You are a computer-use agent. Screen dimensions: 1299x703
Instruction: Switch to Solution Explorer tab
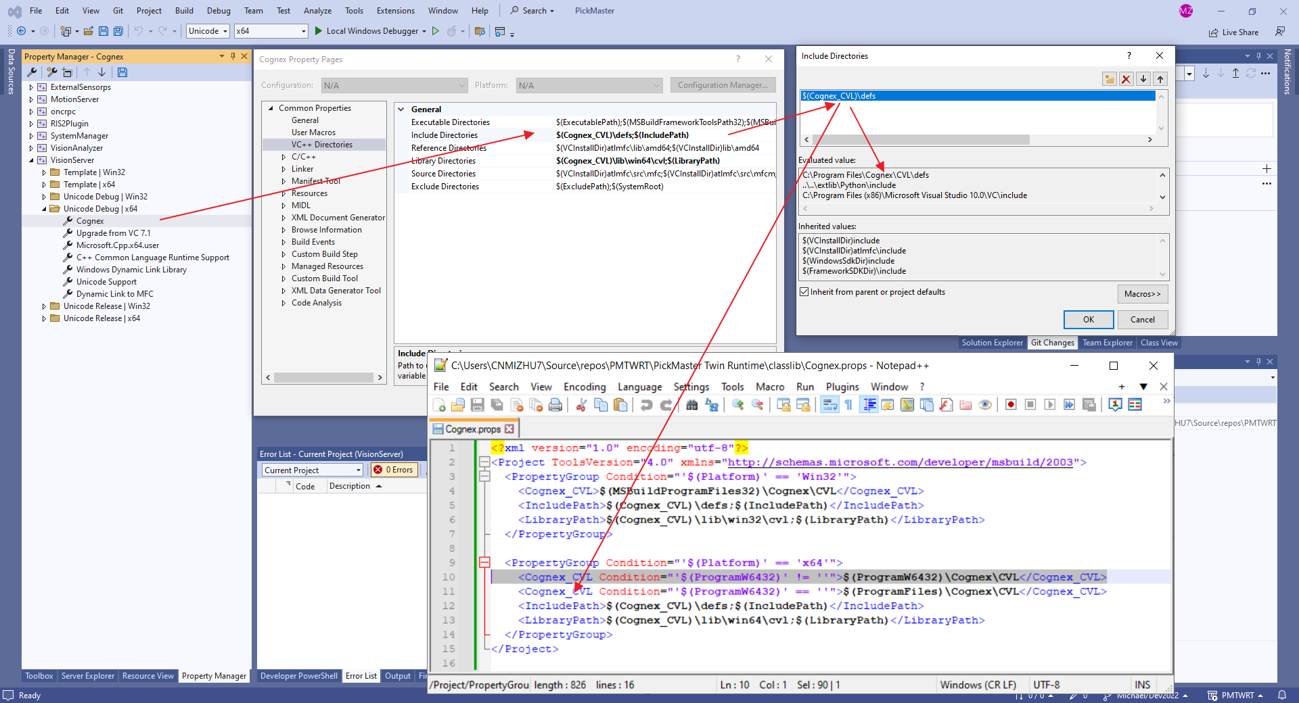coord(993,343)
